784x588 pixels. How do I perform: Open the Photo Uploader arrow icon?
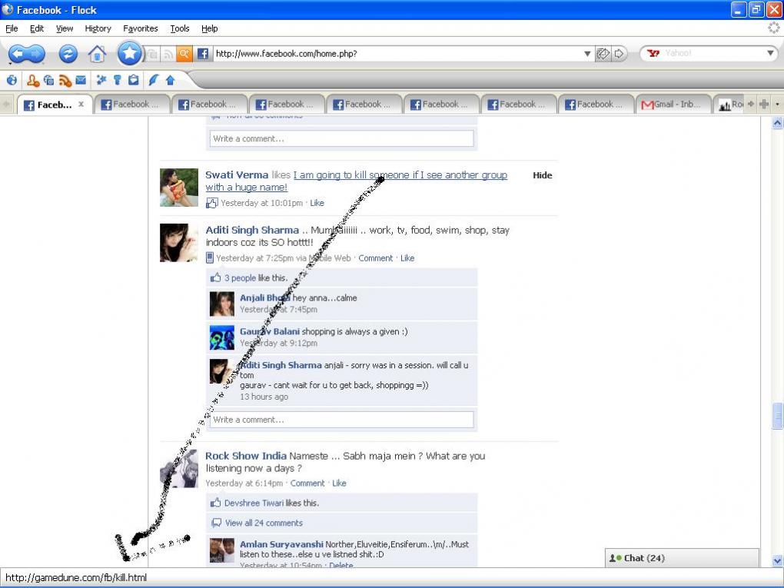click(170, 80)
